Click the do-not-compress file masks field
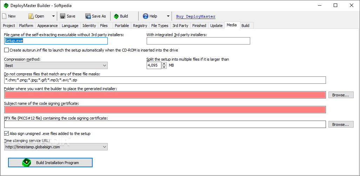This screenshot has height=176, width=360. point(165,80)
